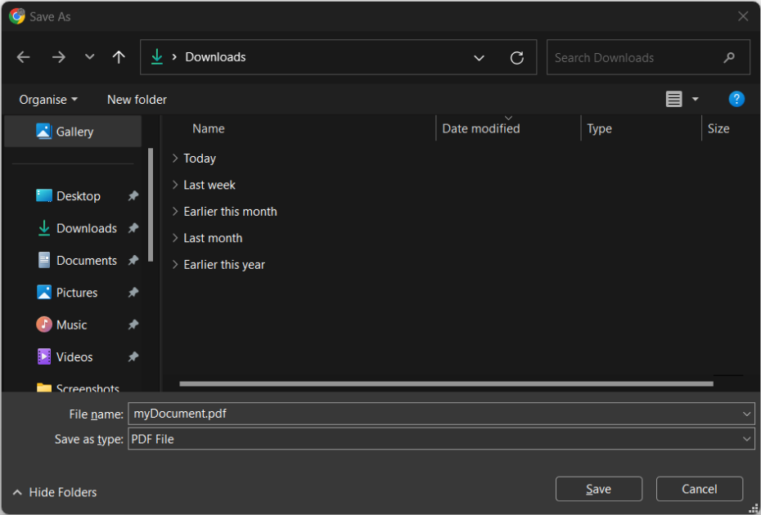Open the address bar location dropdown
This screenshot has height=515, width=761.
[x=479, y=57]
